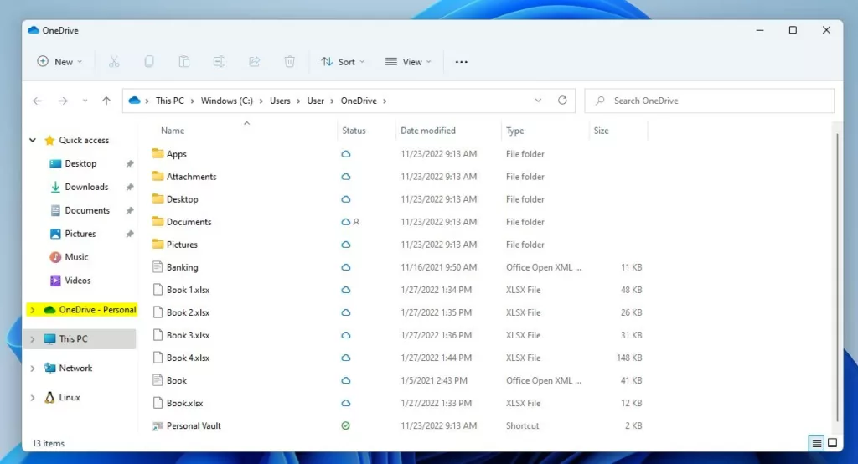The height and width of the screenshot is (464, 858).
Task: Expand the OneDrive - Personal tree node
Action: (33, 310)
